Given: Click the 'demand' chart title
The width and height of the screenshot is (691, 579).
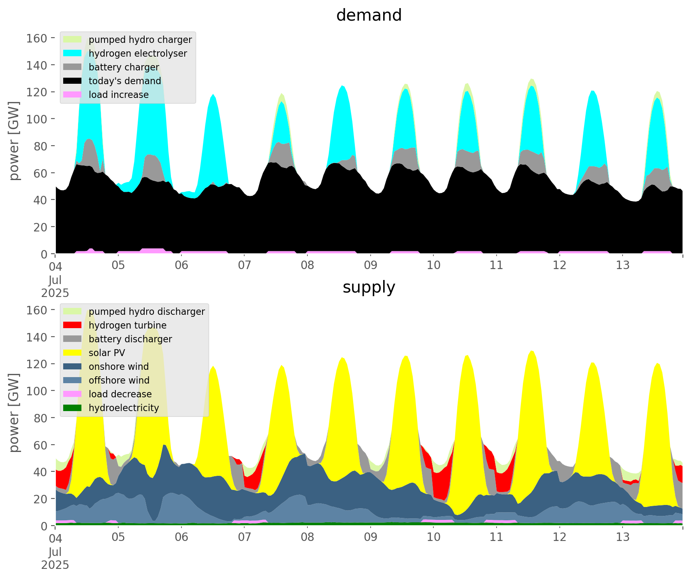Looking at the screenshot, I should click(369, 15).
